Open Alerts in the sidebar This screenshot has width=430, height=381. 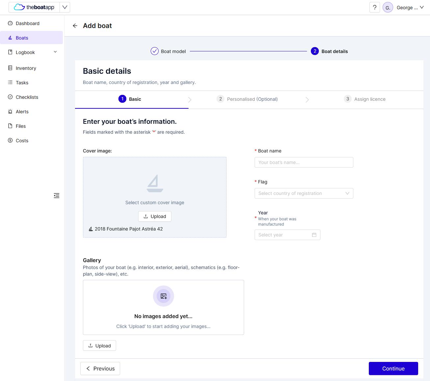[32, 112]
